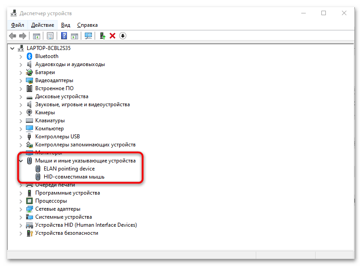Screen dimensions: 362x266
Task: Minimize the Диспетчер устройств window
Action: click(304, 13)
